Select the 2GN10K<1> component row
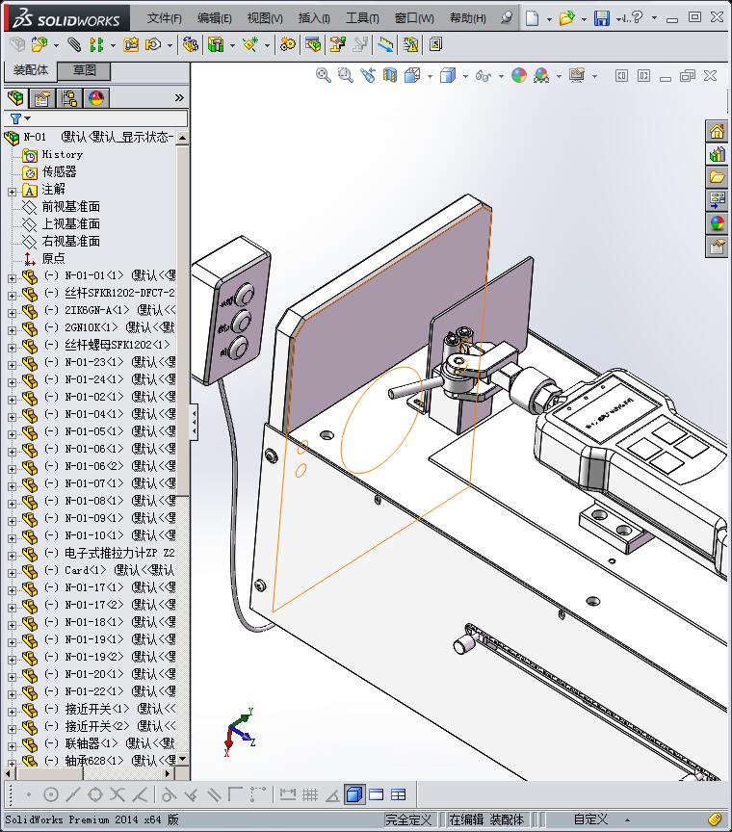The width and height of the screenshot is (732, 832). tap(98, 327)
